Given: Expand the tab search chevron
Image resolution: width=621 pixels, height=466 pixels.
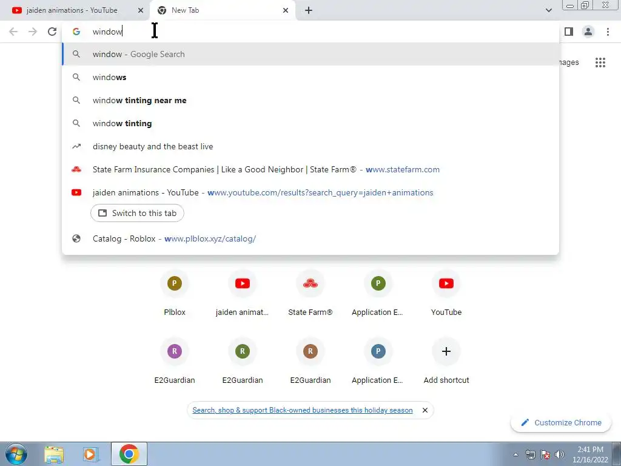Looking at the screenshot, I should click(x=548, y=10).
